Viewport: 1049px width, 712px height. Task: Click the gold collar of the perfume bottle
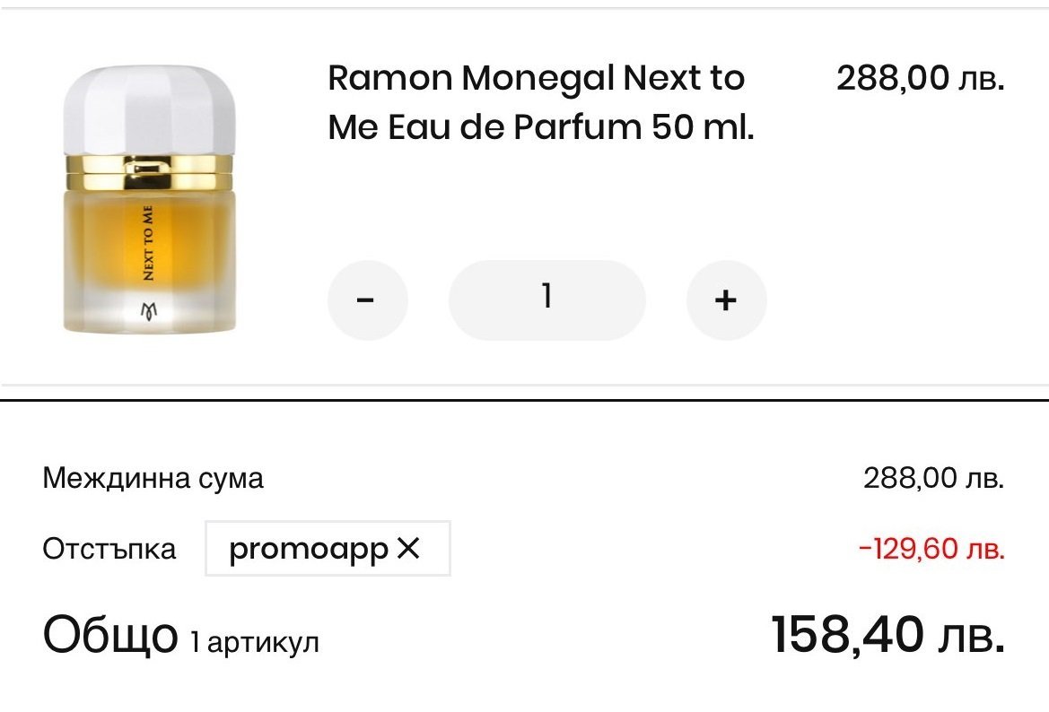click(x=150, y=166)
